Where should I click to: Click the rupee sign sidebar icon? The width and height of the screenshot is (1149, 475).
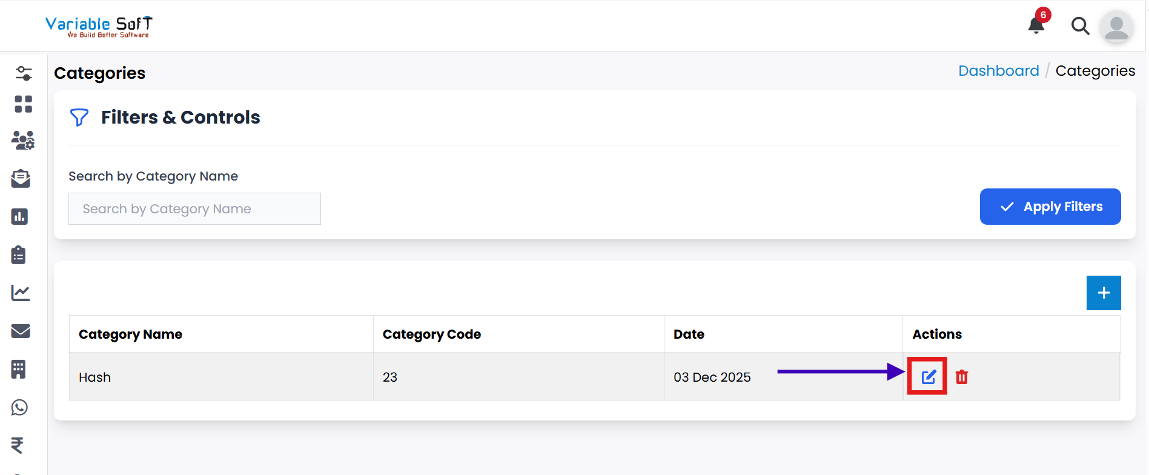tap(18, 445)
